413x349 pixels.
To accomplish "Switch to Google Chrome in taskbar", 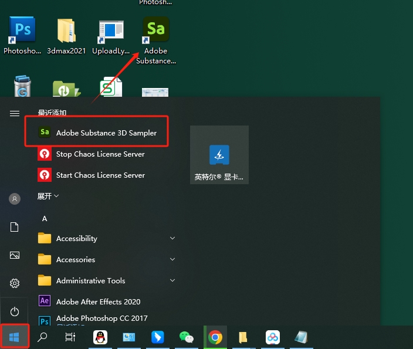I will pos(215,337).
